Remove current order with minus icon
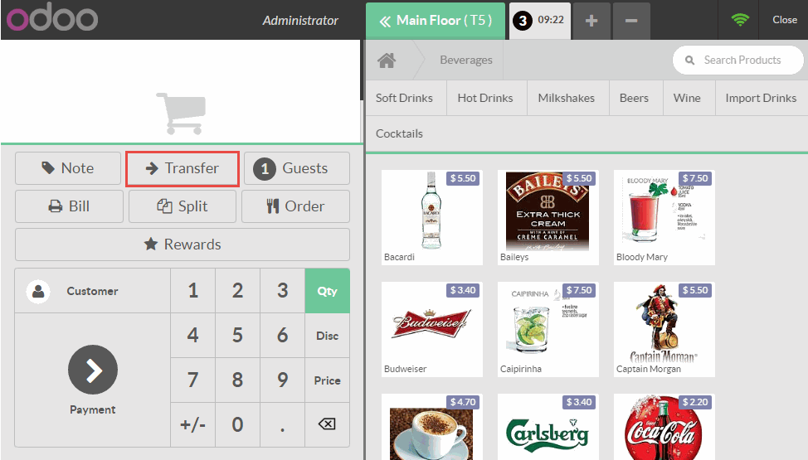This screenshot has width=808, height=460. tap(631, 21)
